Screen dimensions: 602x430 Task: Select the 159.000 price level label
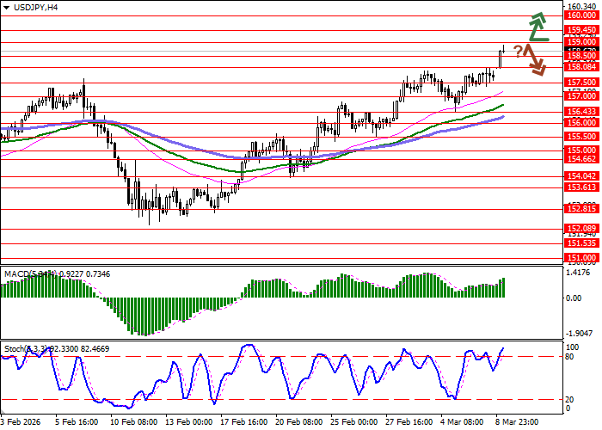(x=581, y=42)
